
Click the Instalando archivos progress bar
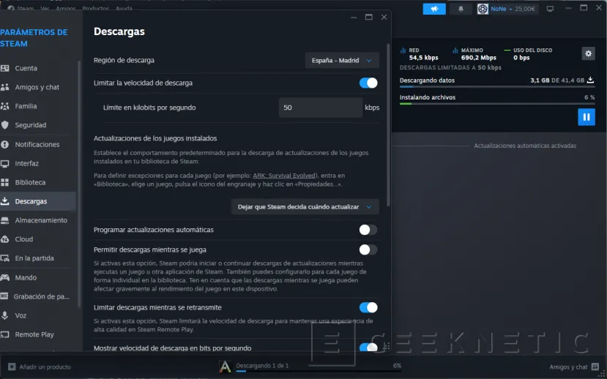coord(497,104)
